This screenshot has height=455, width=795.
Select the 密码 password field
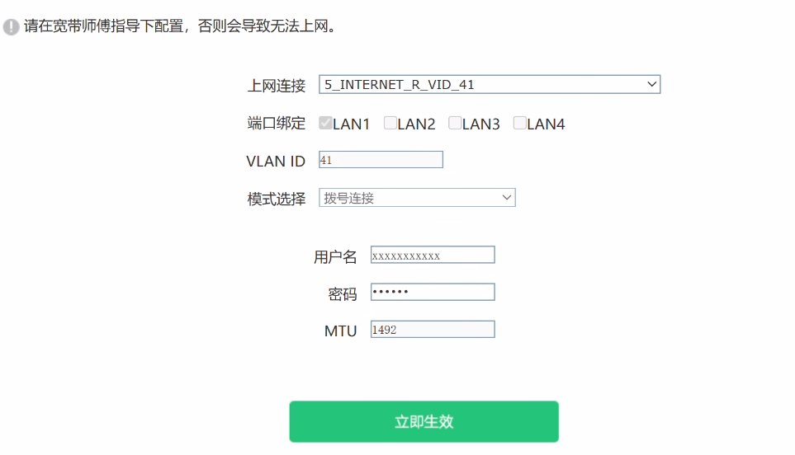433,292
